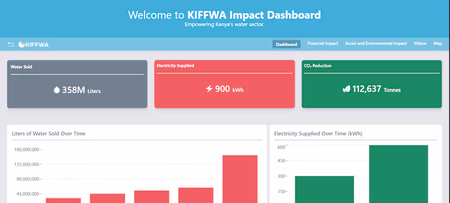Viewport: 450px width, 203px height.
Task: Open Social and Environmental Impact tab
Action: tap(376, 43)
